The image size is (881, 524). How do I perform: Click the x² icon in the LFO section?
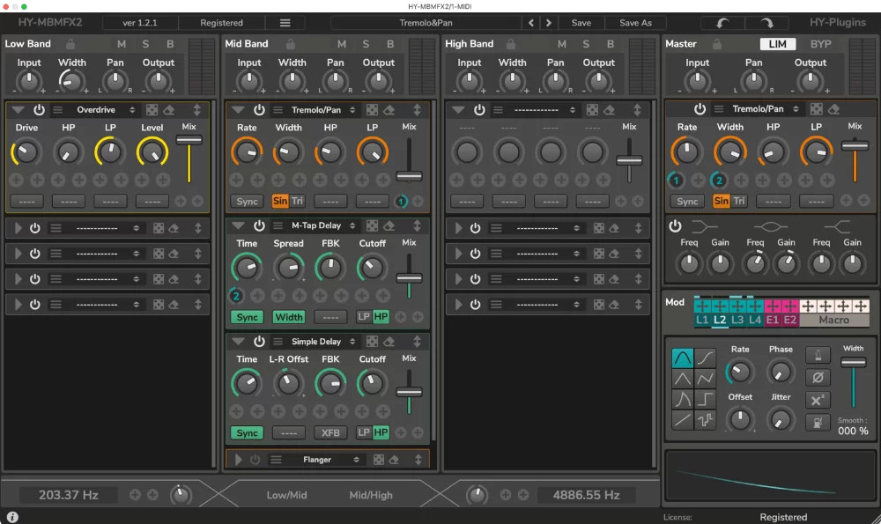[818, 399]
